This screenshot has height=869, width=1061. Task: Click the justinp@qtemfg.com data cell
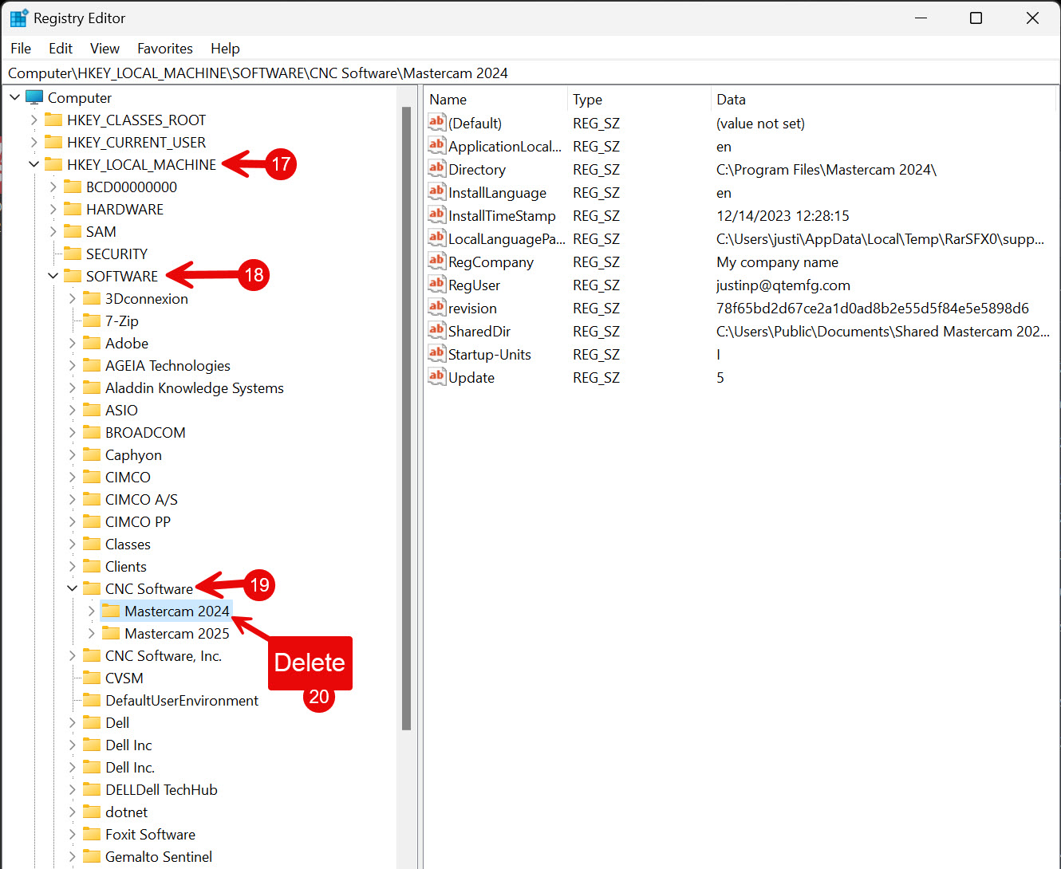783,285
